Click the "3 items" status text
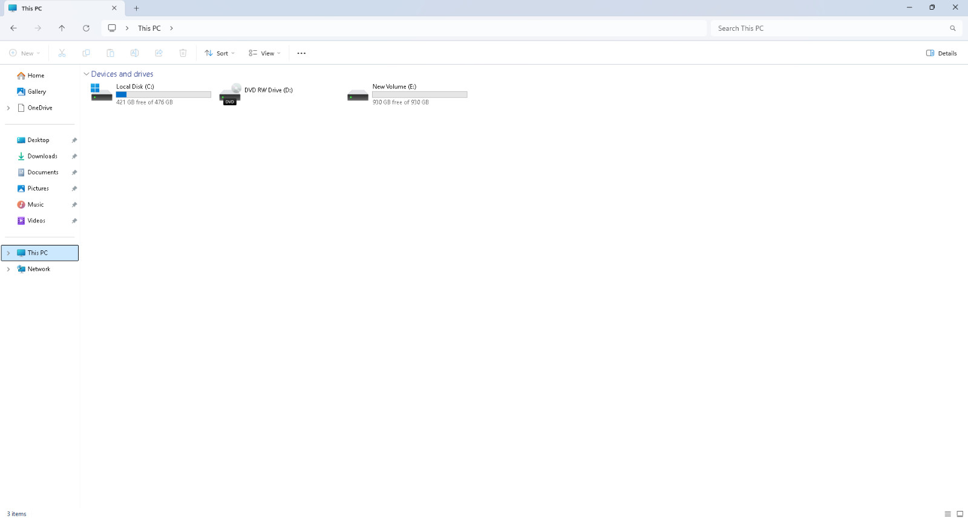The width and height of the screenshot is (968, 520). (17, 515)
